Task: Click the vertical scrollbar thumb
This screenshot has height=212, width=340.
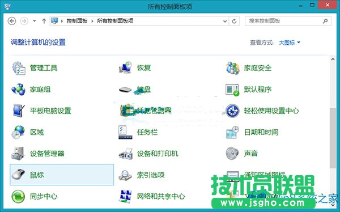Action: pos(333,138)
